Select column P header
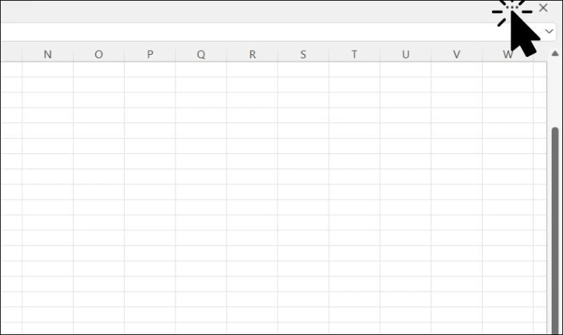Screen dimensions: 563x335 tap(150, 54)
